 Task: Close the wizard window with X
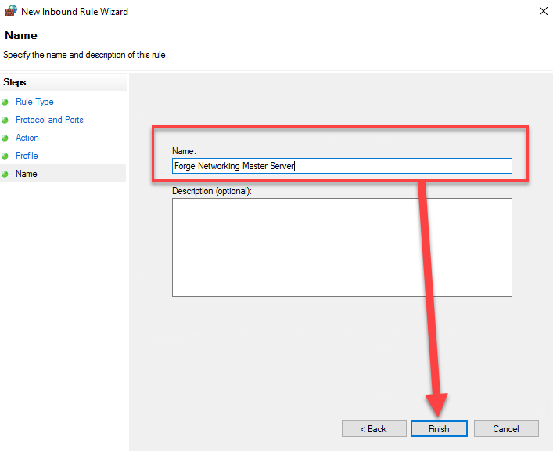pyautogui.click(x=544, y=11)
